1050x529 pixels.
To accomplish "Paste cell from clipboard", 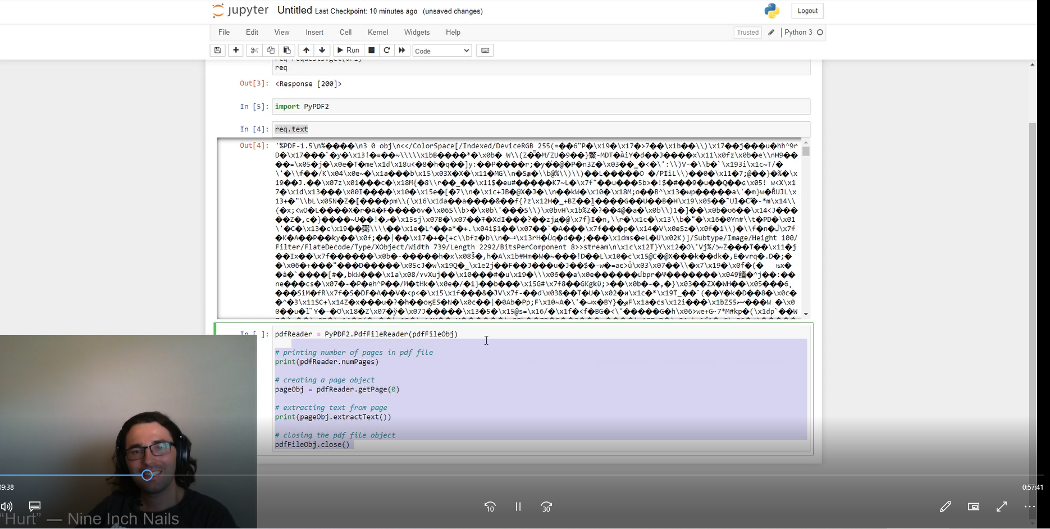I will point(287,51).
